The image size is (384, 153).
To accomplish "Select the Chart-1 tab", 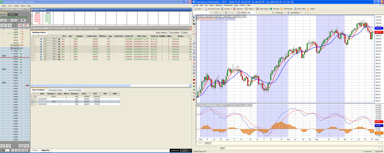I will (200, 143).
